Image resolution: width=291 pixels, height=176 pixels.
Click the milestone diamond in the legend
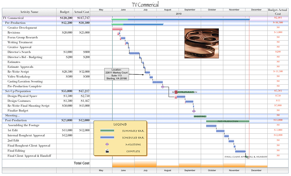tap(107, 145)
